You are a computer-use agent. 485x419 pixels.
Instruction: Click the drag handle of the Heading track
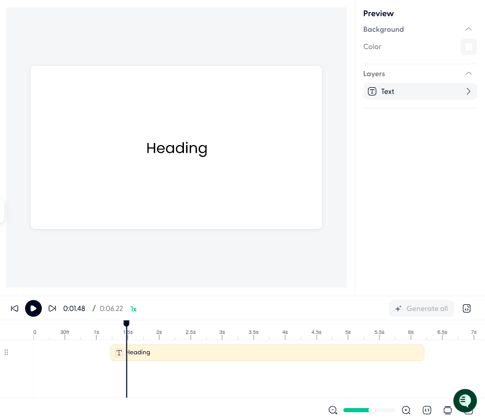pos(6,352)
